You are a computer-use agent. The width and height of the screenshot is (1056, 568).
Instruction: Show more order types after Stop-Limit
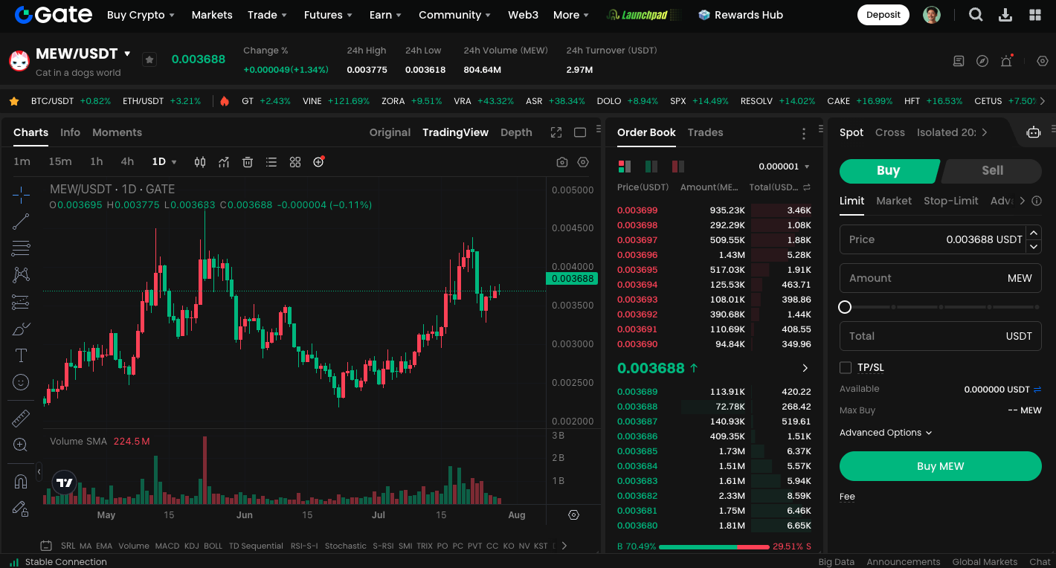click(x=1023, y=201)
